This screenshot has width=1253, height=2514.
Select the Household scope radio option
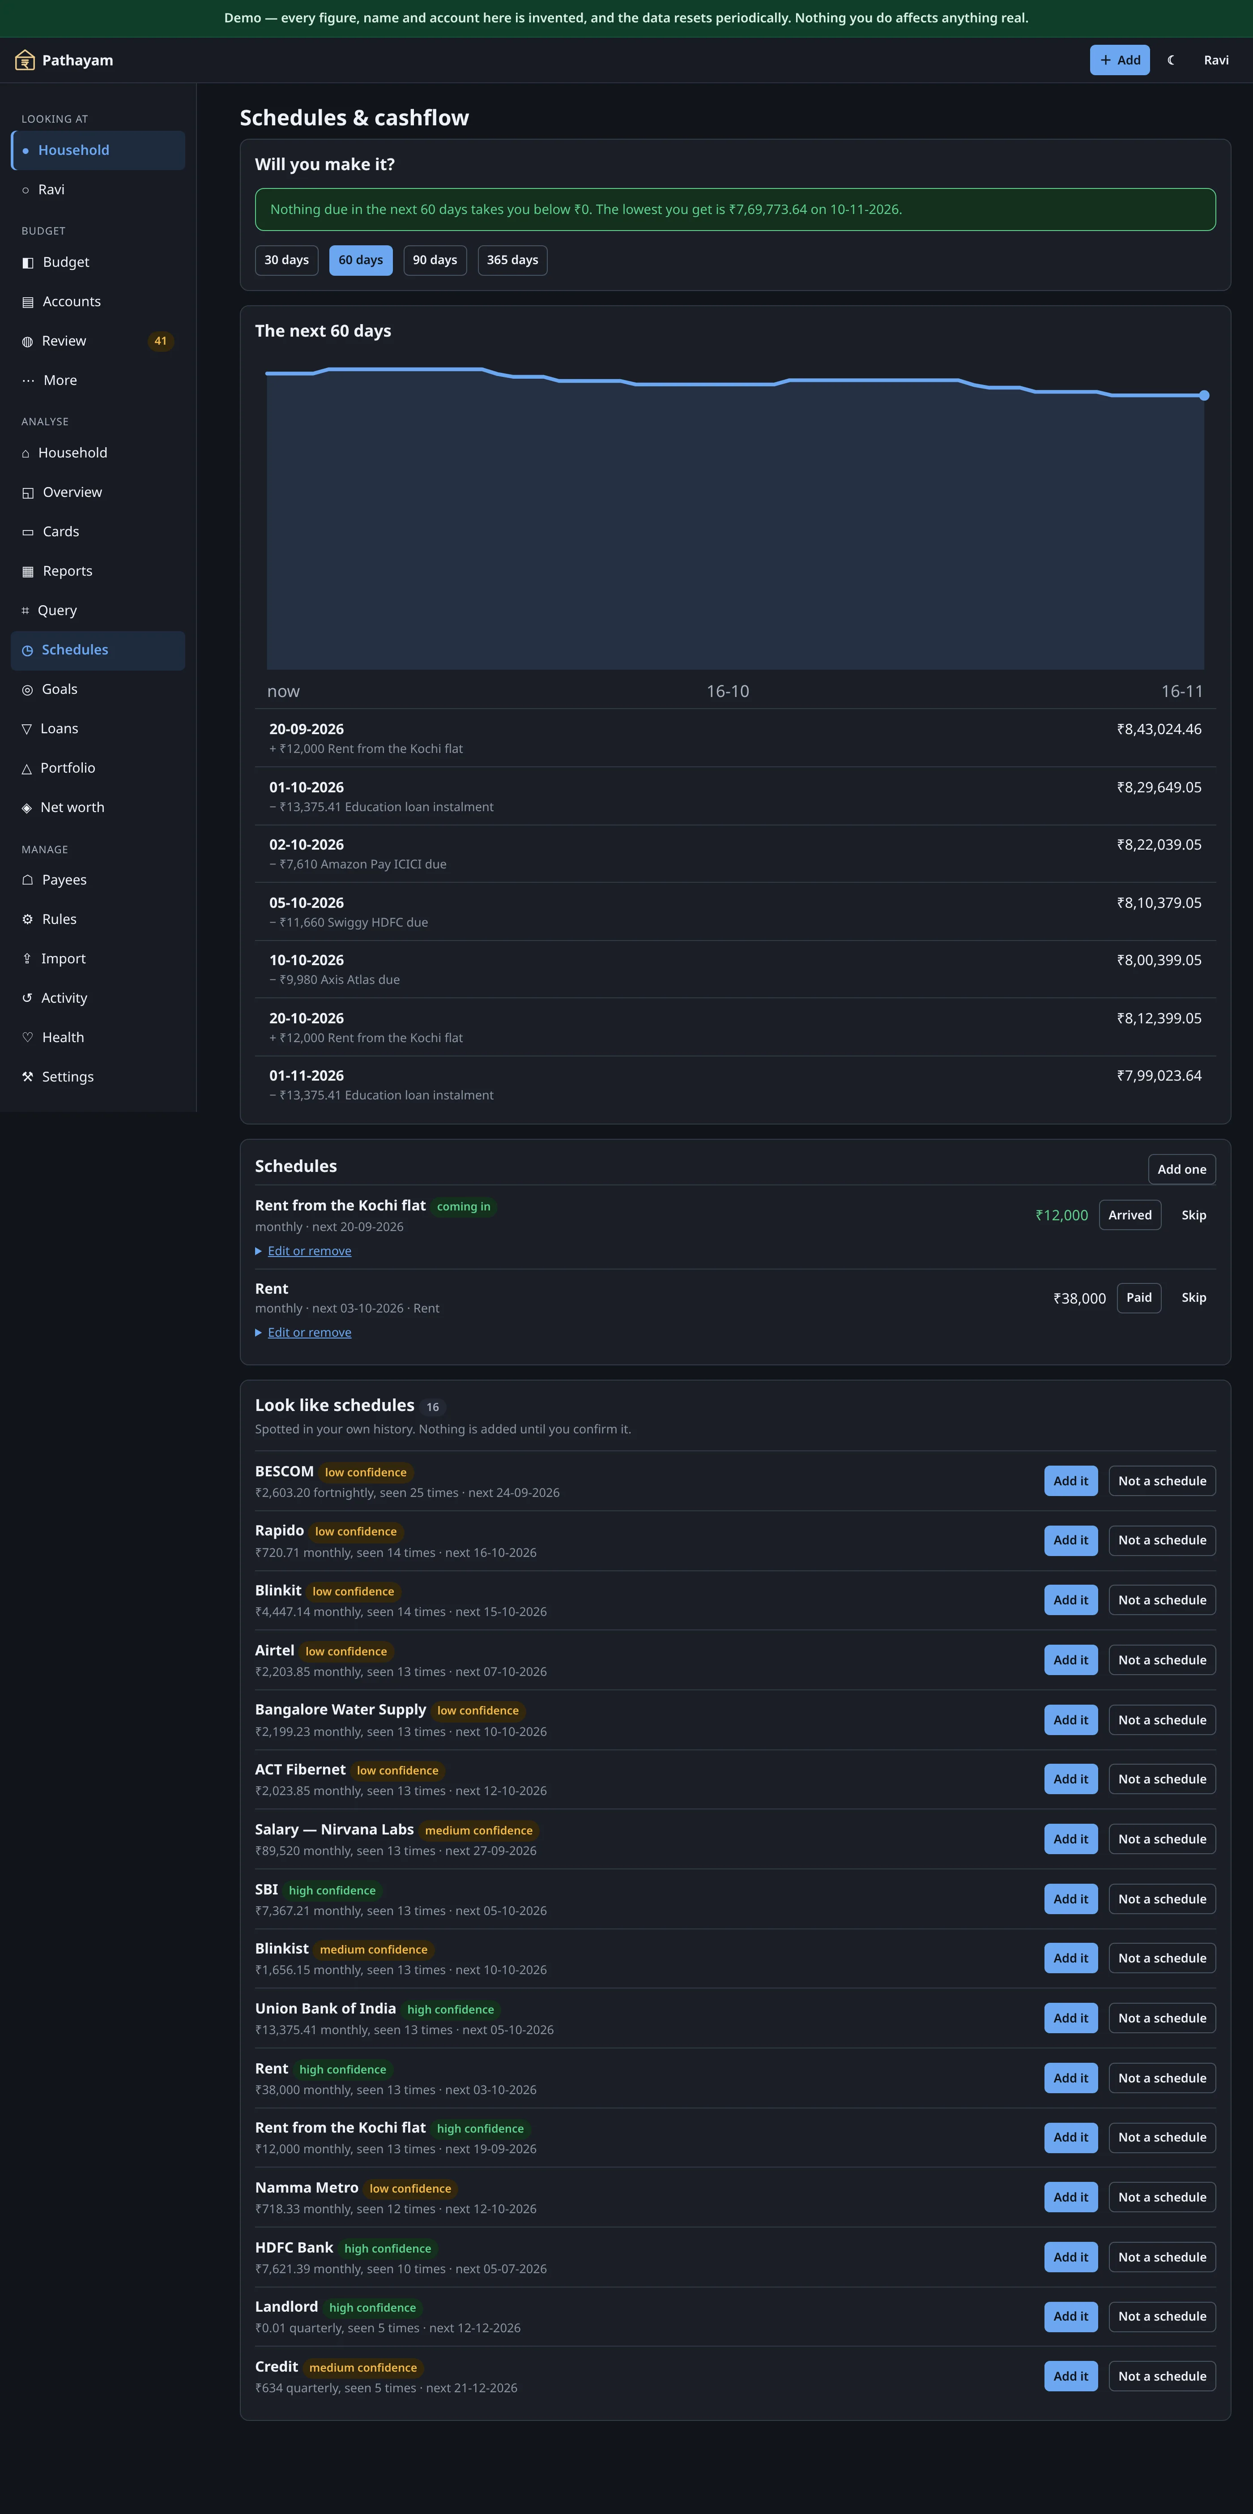(x=98, y=150)
